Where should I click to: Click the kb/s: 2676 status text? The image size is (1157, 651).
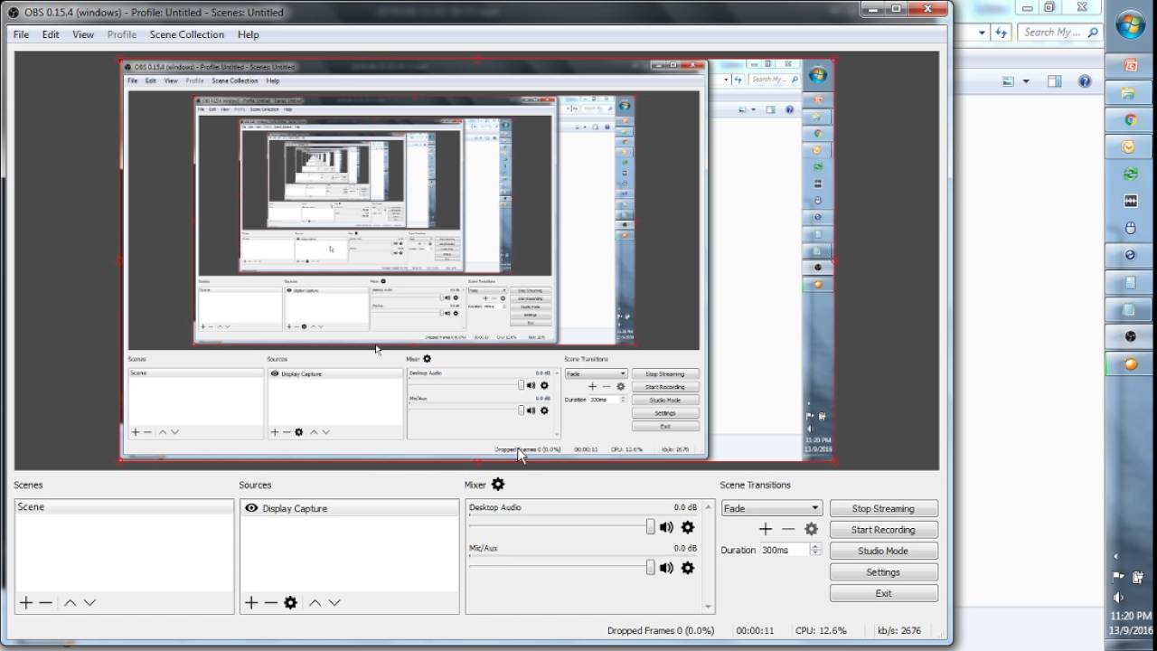898,631
